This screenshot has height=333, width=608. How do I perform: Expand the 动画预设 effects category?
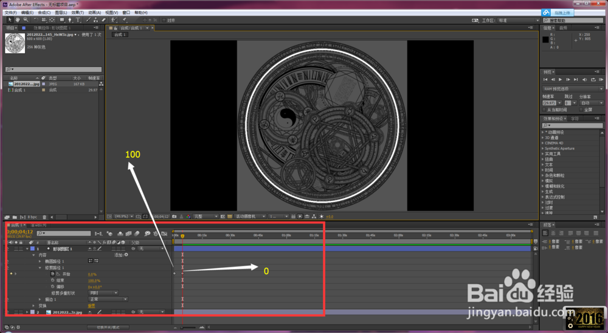(x=543, y=132)
